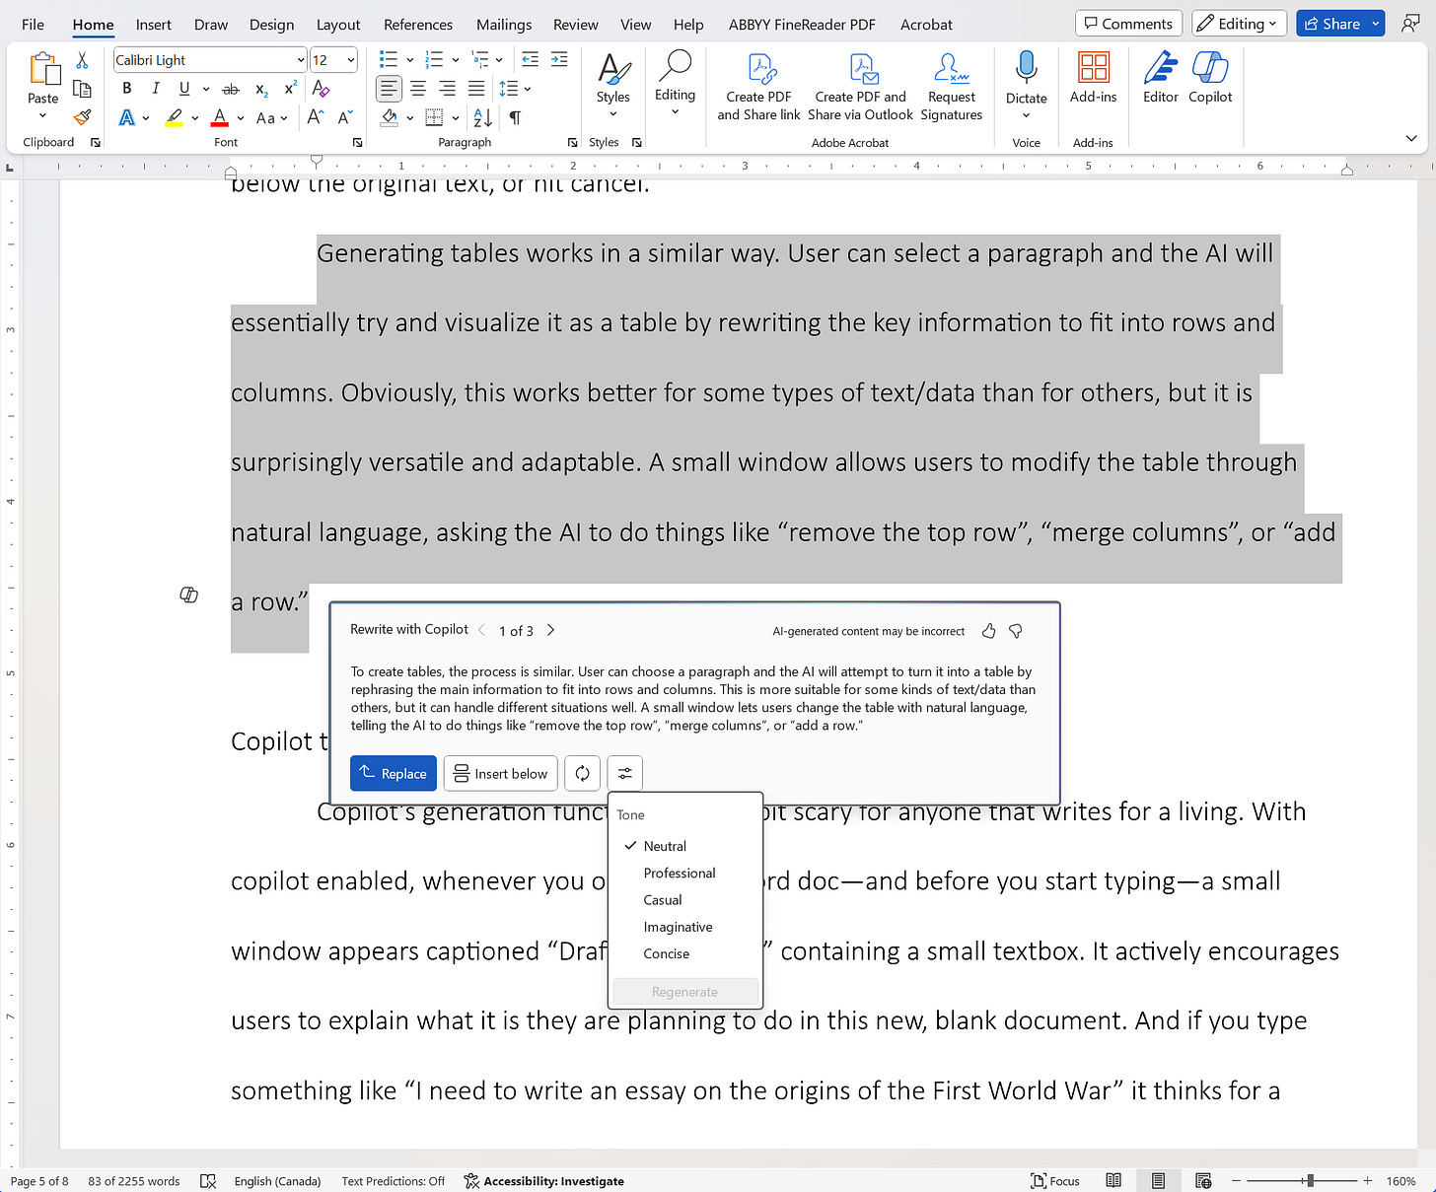Click the Share button
Screen dimensions: 1436x1192
[x=1331, y=24]
